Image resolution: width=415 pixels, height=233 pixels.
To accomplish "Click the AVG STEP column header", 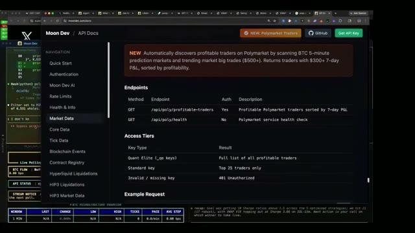I will coord(173,212).
